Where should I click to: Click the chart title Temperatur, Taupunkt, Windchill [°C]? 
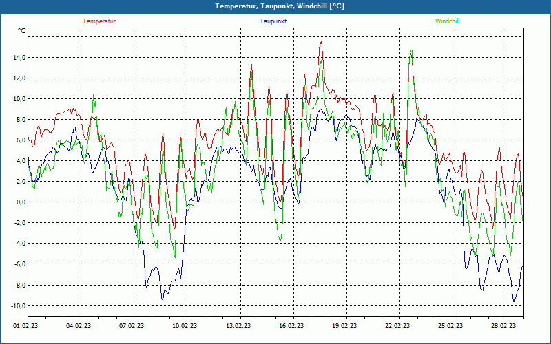(x=280, y=6)
